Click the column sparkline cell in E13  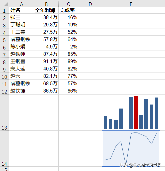131,113
